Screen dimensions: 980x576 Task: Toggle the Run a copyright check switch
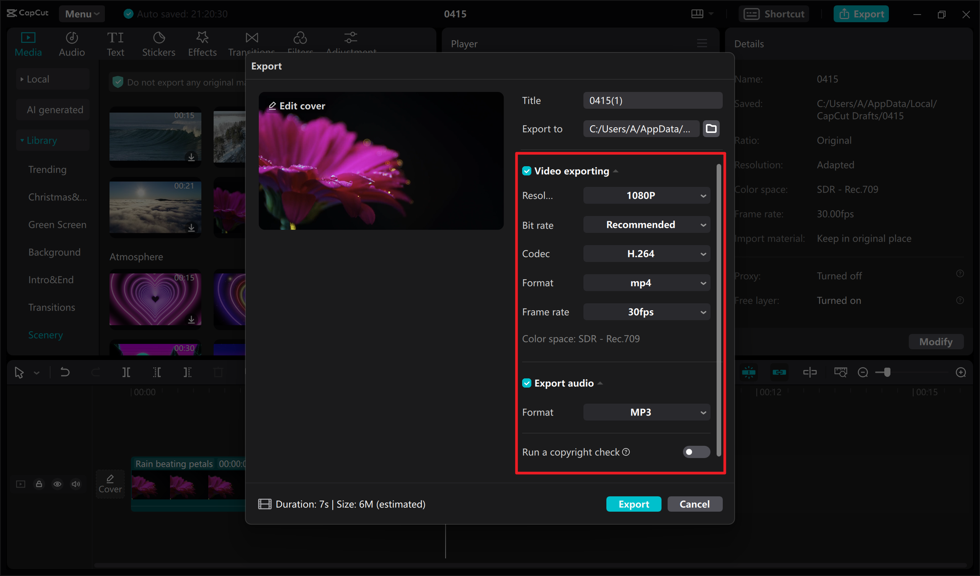(696, 452)
